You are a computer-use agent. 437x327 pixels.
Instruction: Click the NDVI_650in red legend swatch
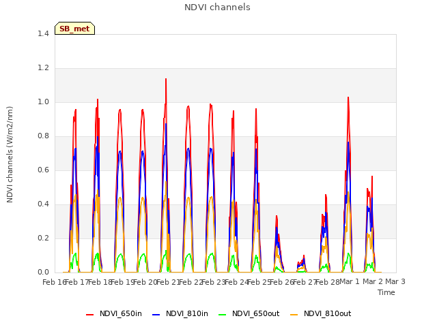(x=89, y=315)
